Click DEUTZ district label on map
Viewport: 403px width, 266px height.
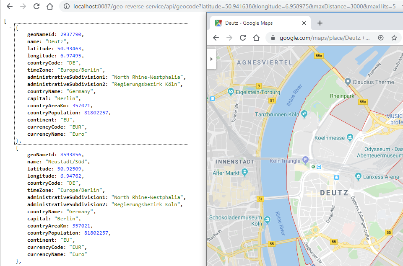334,193
